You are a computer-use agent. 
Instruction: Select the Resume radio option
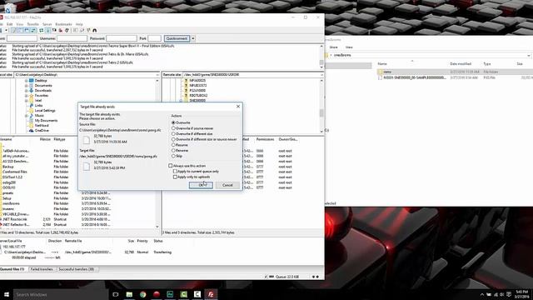tap(173, 145)
